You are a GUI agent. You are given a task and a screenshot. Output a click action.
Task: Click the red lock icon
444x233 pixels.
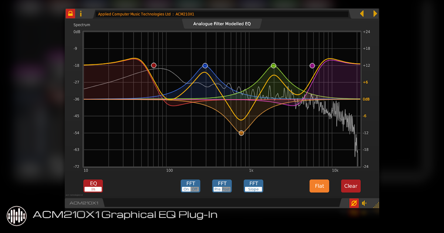click(70, 14)
